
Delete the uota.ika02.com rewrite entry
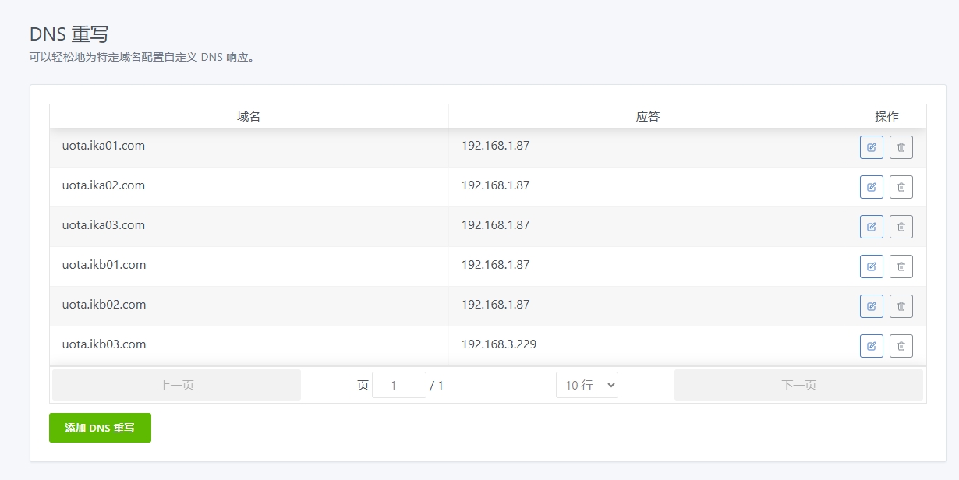[901, 187]
